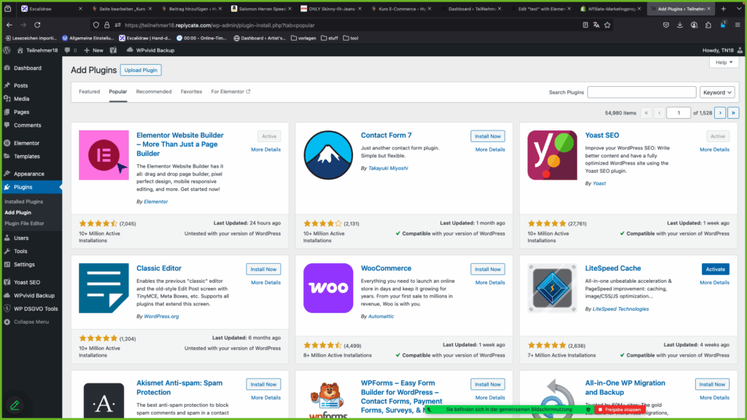This screenshot has height=420, width=747.
Task: Open the Appearance sidebar menu
Action: coord(31,174)
